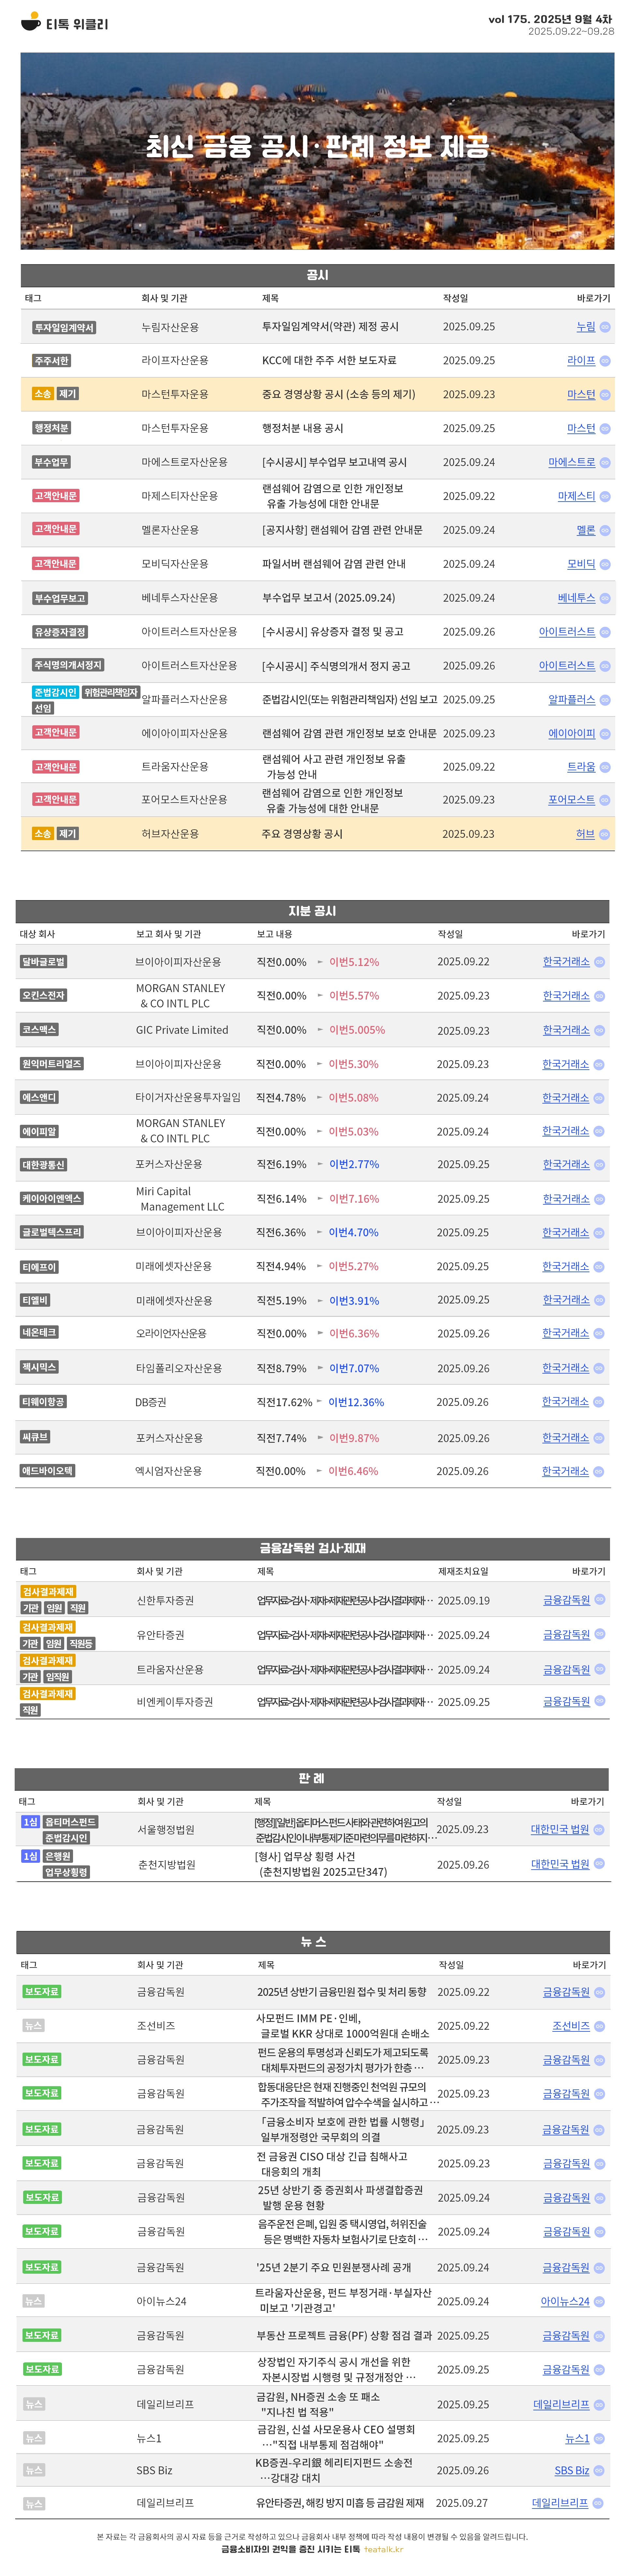This screenshot has width=626, height=2576.
Task: Click the link icon in 춘천지방법원 row
Action: pos(599,1864)
